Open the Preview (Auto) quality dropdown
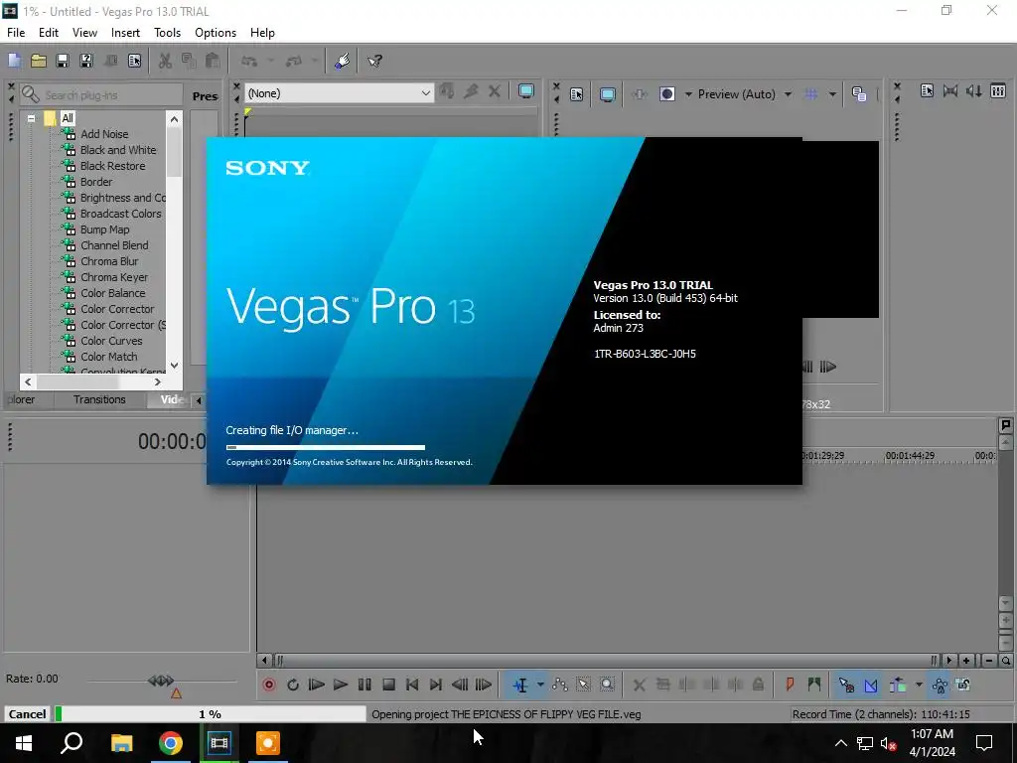The height and width of the screenshot is (763, 1017). (x=788, y=94)
